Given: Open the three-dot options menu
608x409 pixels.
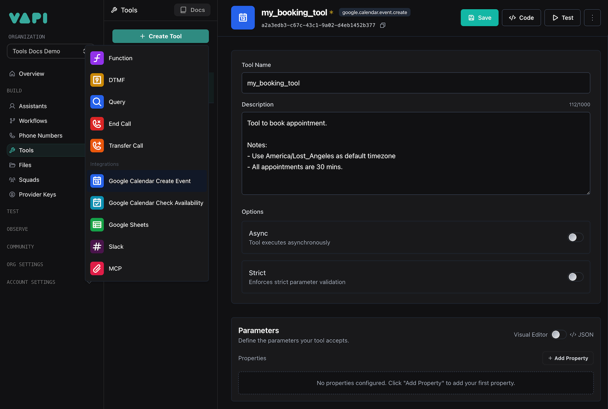Looking at the screenshot, I should pos(592,18).
